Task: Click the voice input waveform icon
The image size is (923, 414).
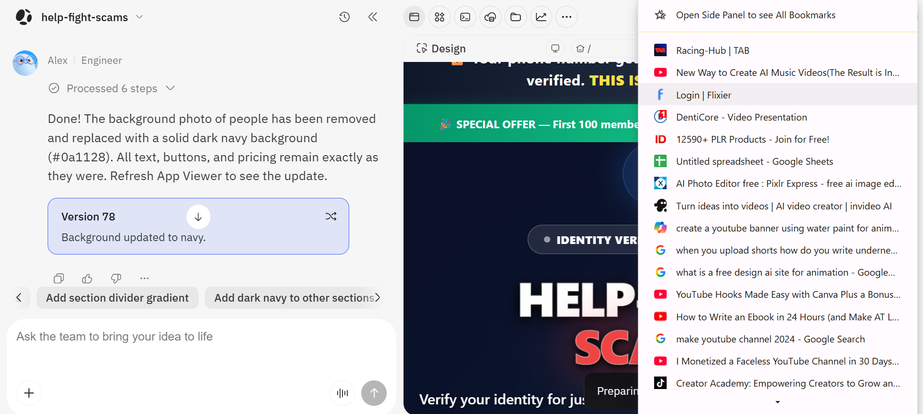Action: [342, 393]
